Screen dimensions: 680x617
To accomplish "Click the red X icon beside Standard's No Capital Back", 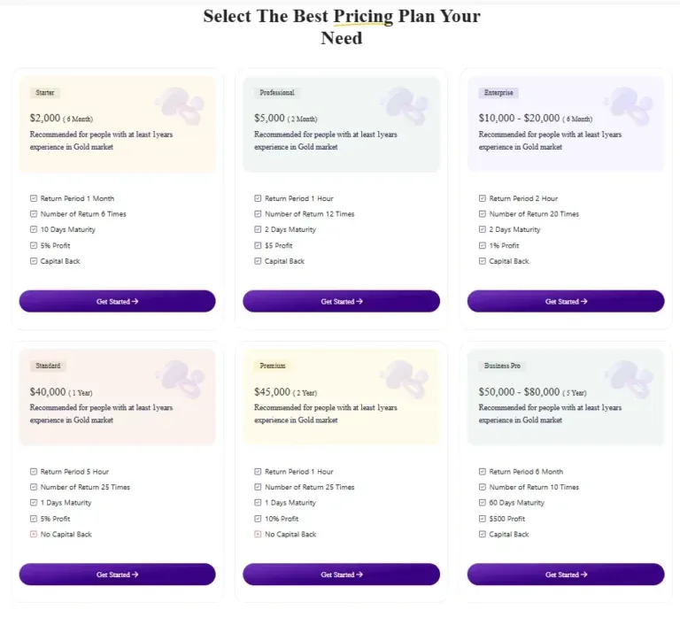I will click(x=34, y=535).
